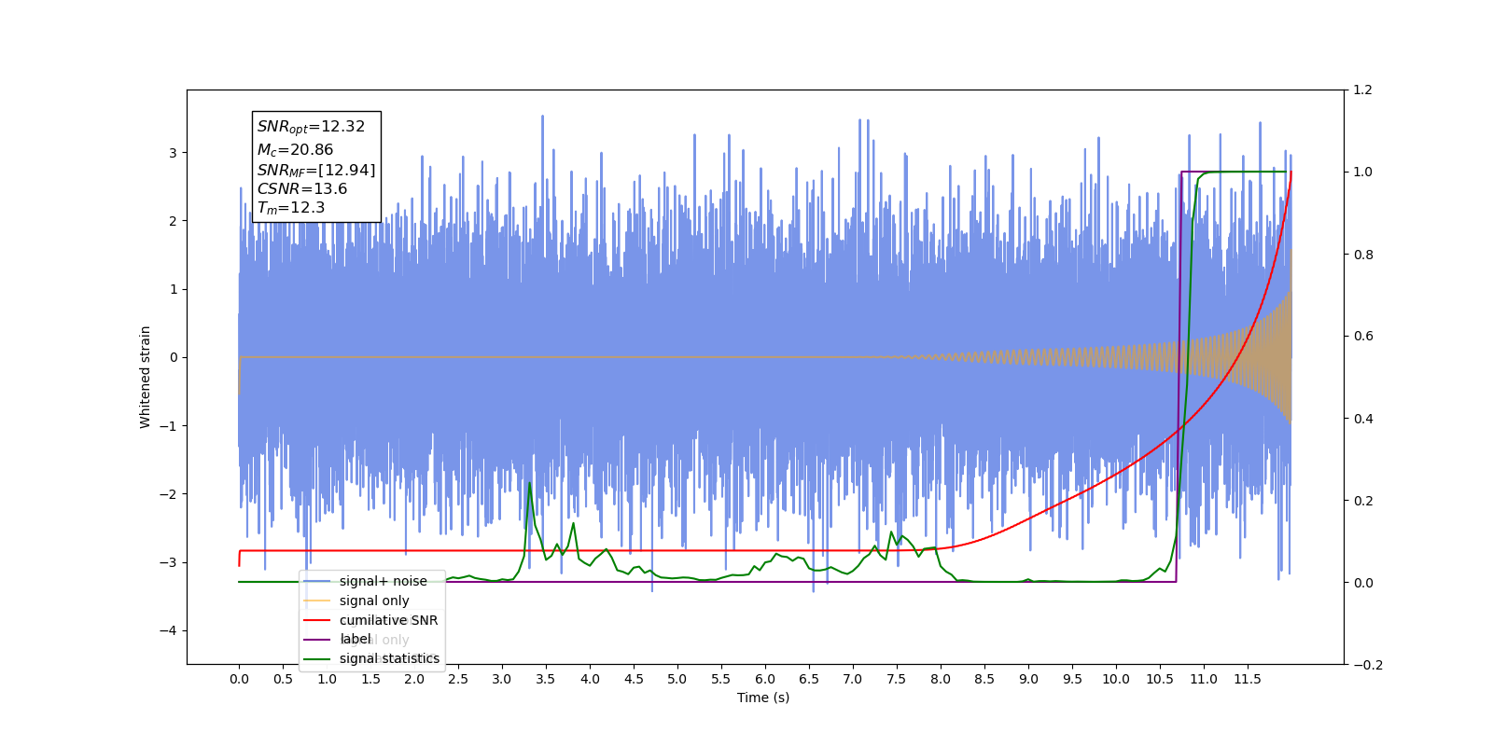The image size is (1493, 746).
Task: Click the green line sample beside 'signal statistics'
Action: [317, 658]
